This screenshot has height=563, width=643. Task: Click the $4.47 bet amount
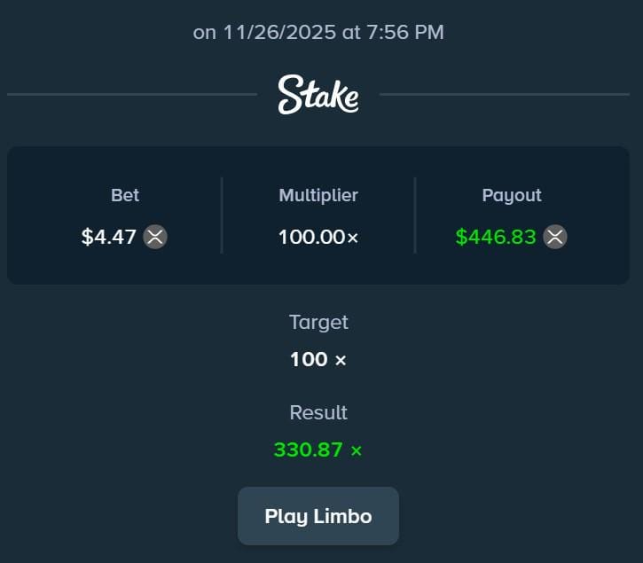coord(108,237)
